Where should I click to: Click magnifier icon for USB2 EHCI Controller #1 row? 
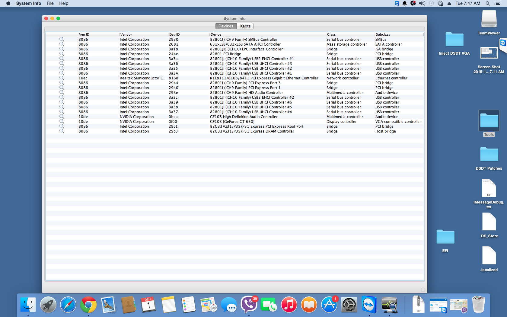(62, 59)
